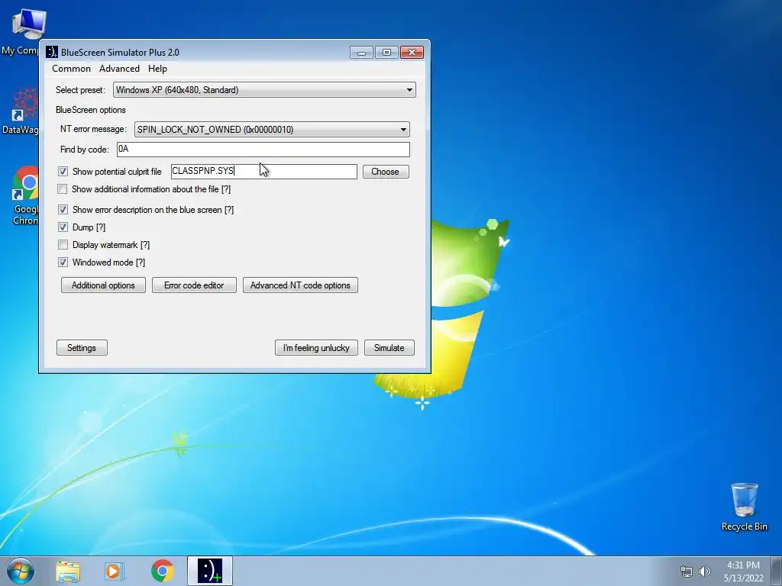Open the DataWag desktop shortcut
The width and height of the screenshot is (782, 586).
coord(22,110)
